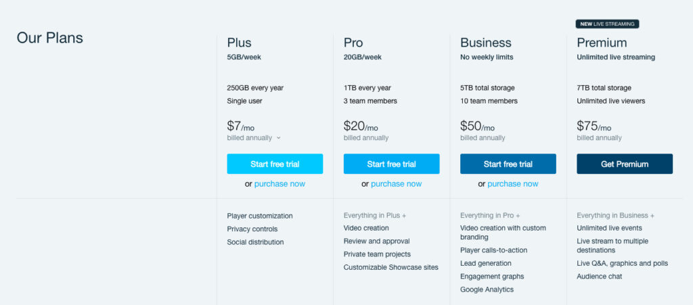Click Google Analytics feature in Business

tap(487, 289)
